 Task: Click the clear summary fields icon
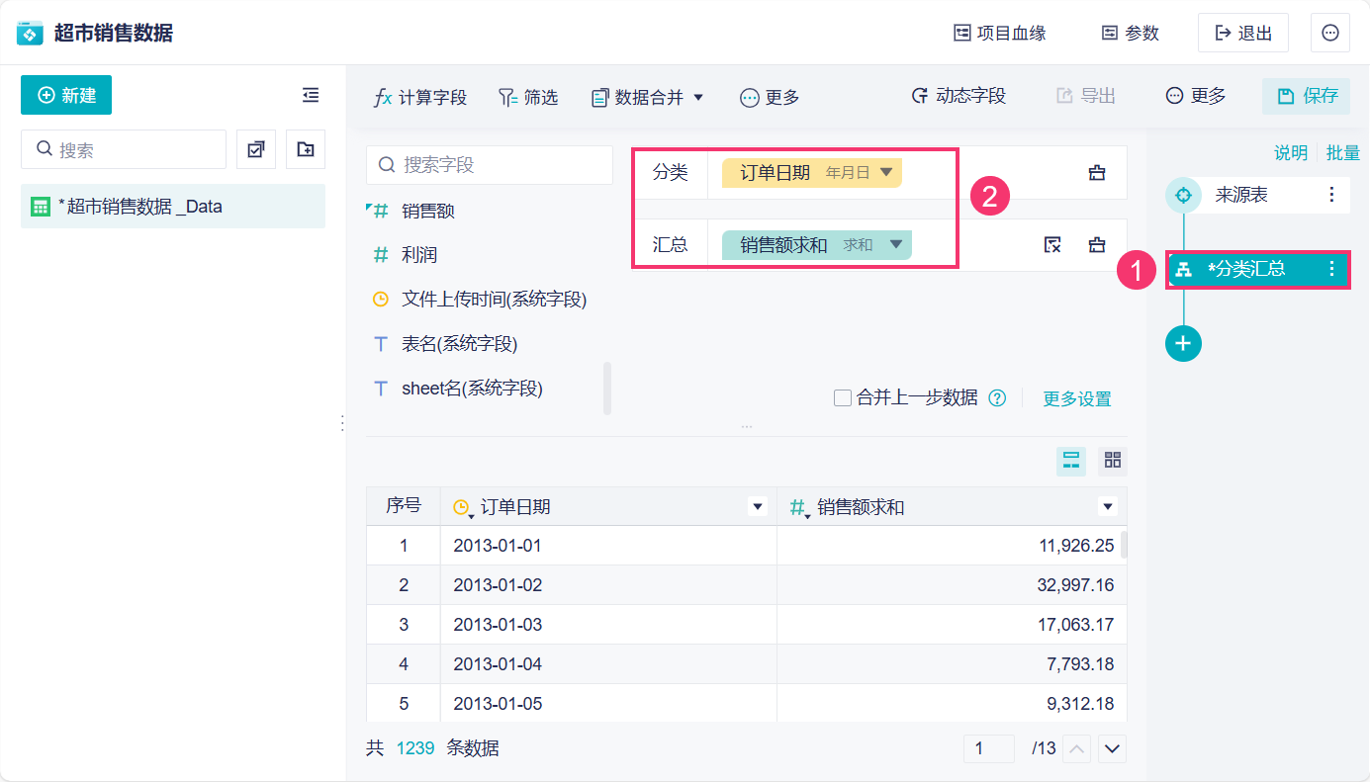[1052, 245]
